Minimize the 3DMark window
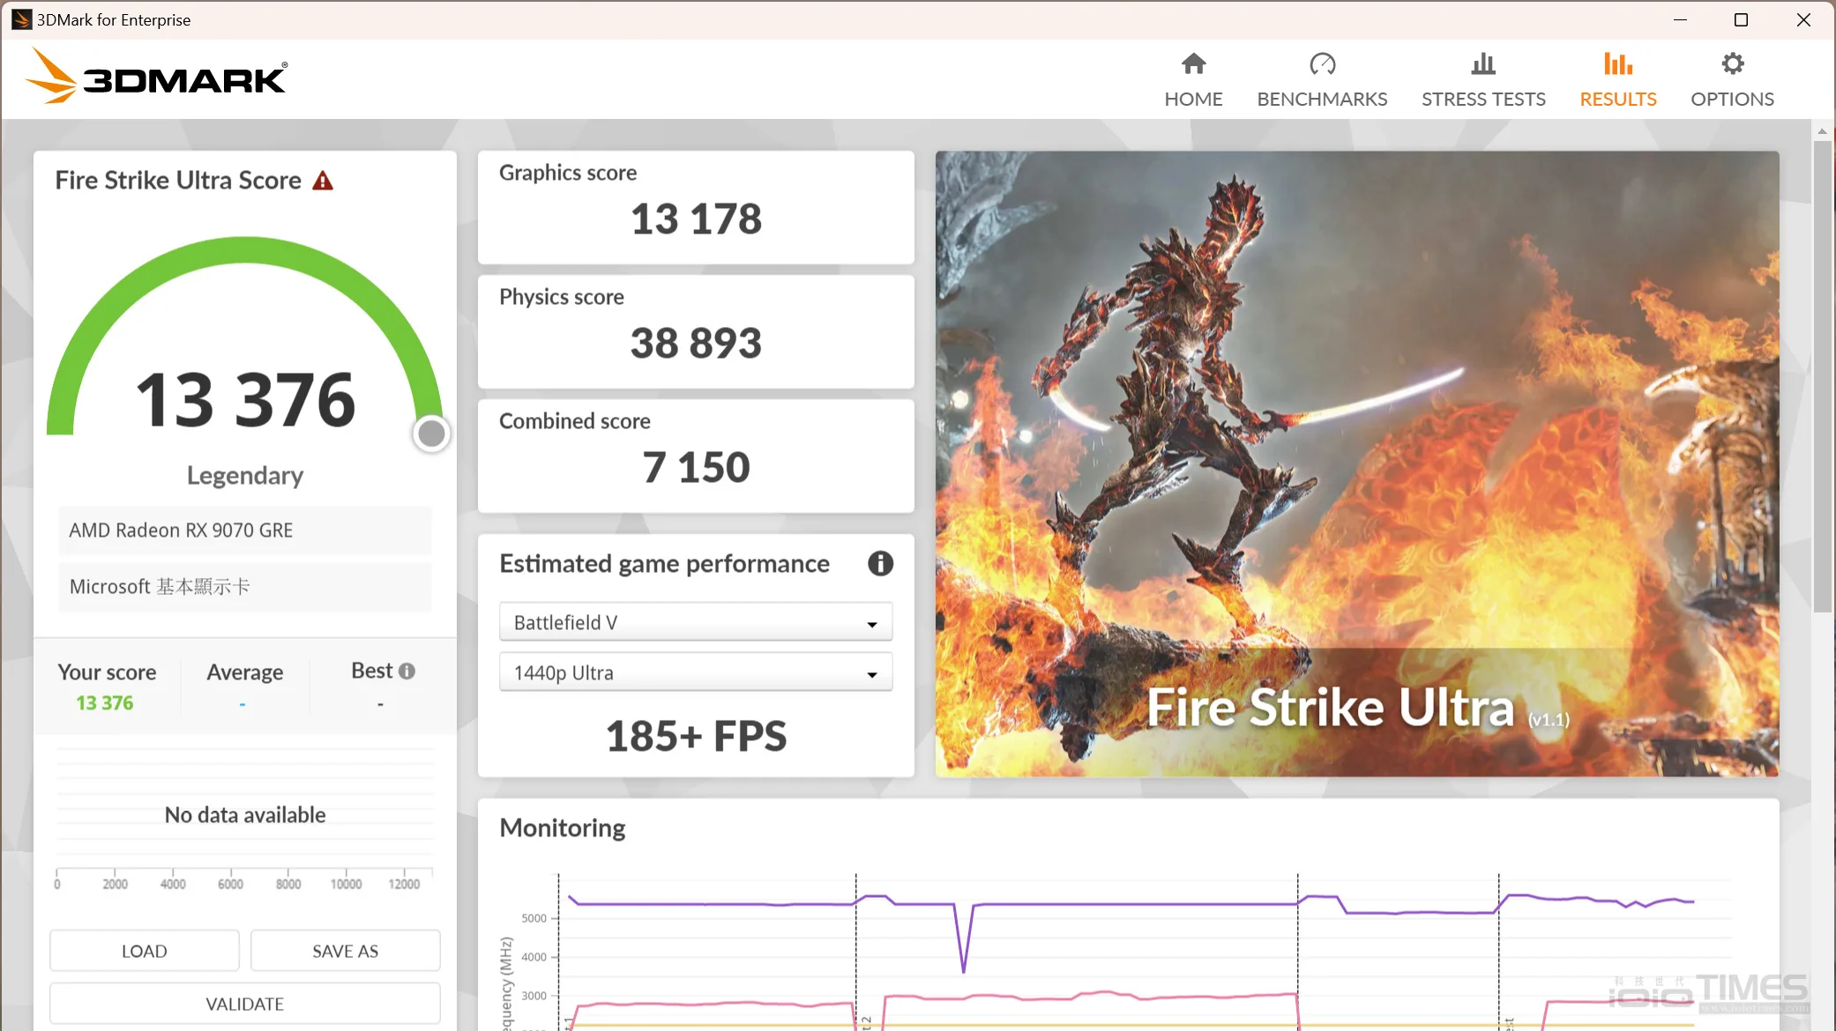 coord(1680,19)
